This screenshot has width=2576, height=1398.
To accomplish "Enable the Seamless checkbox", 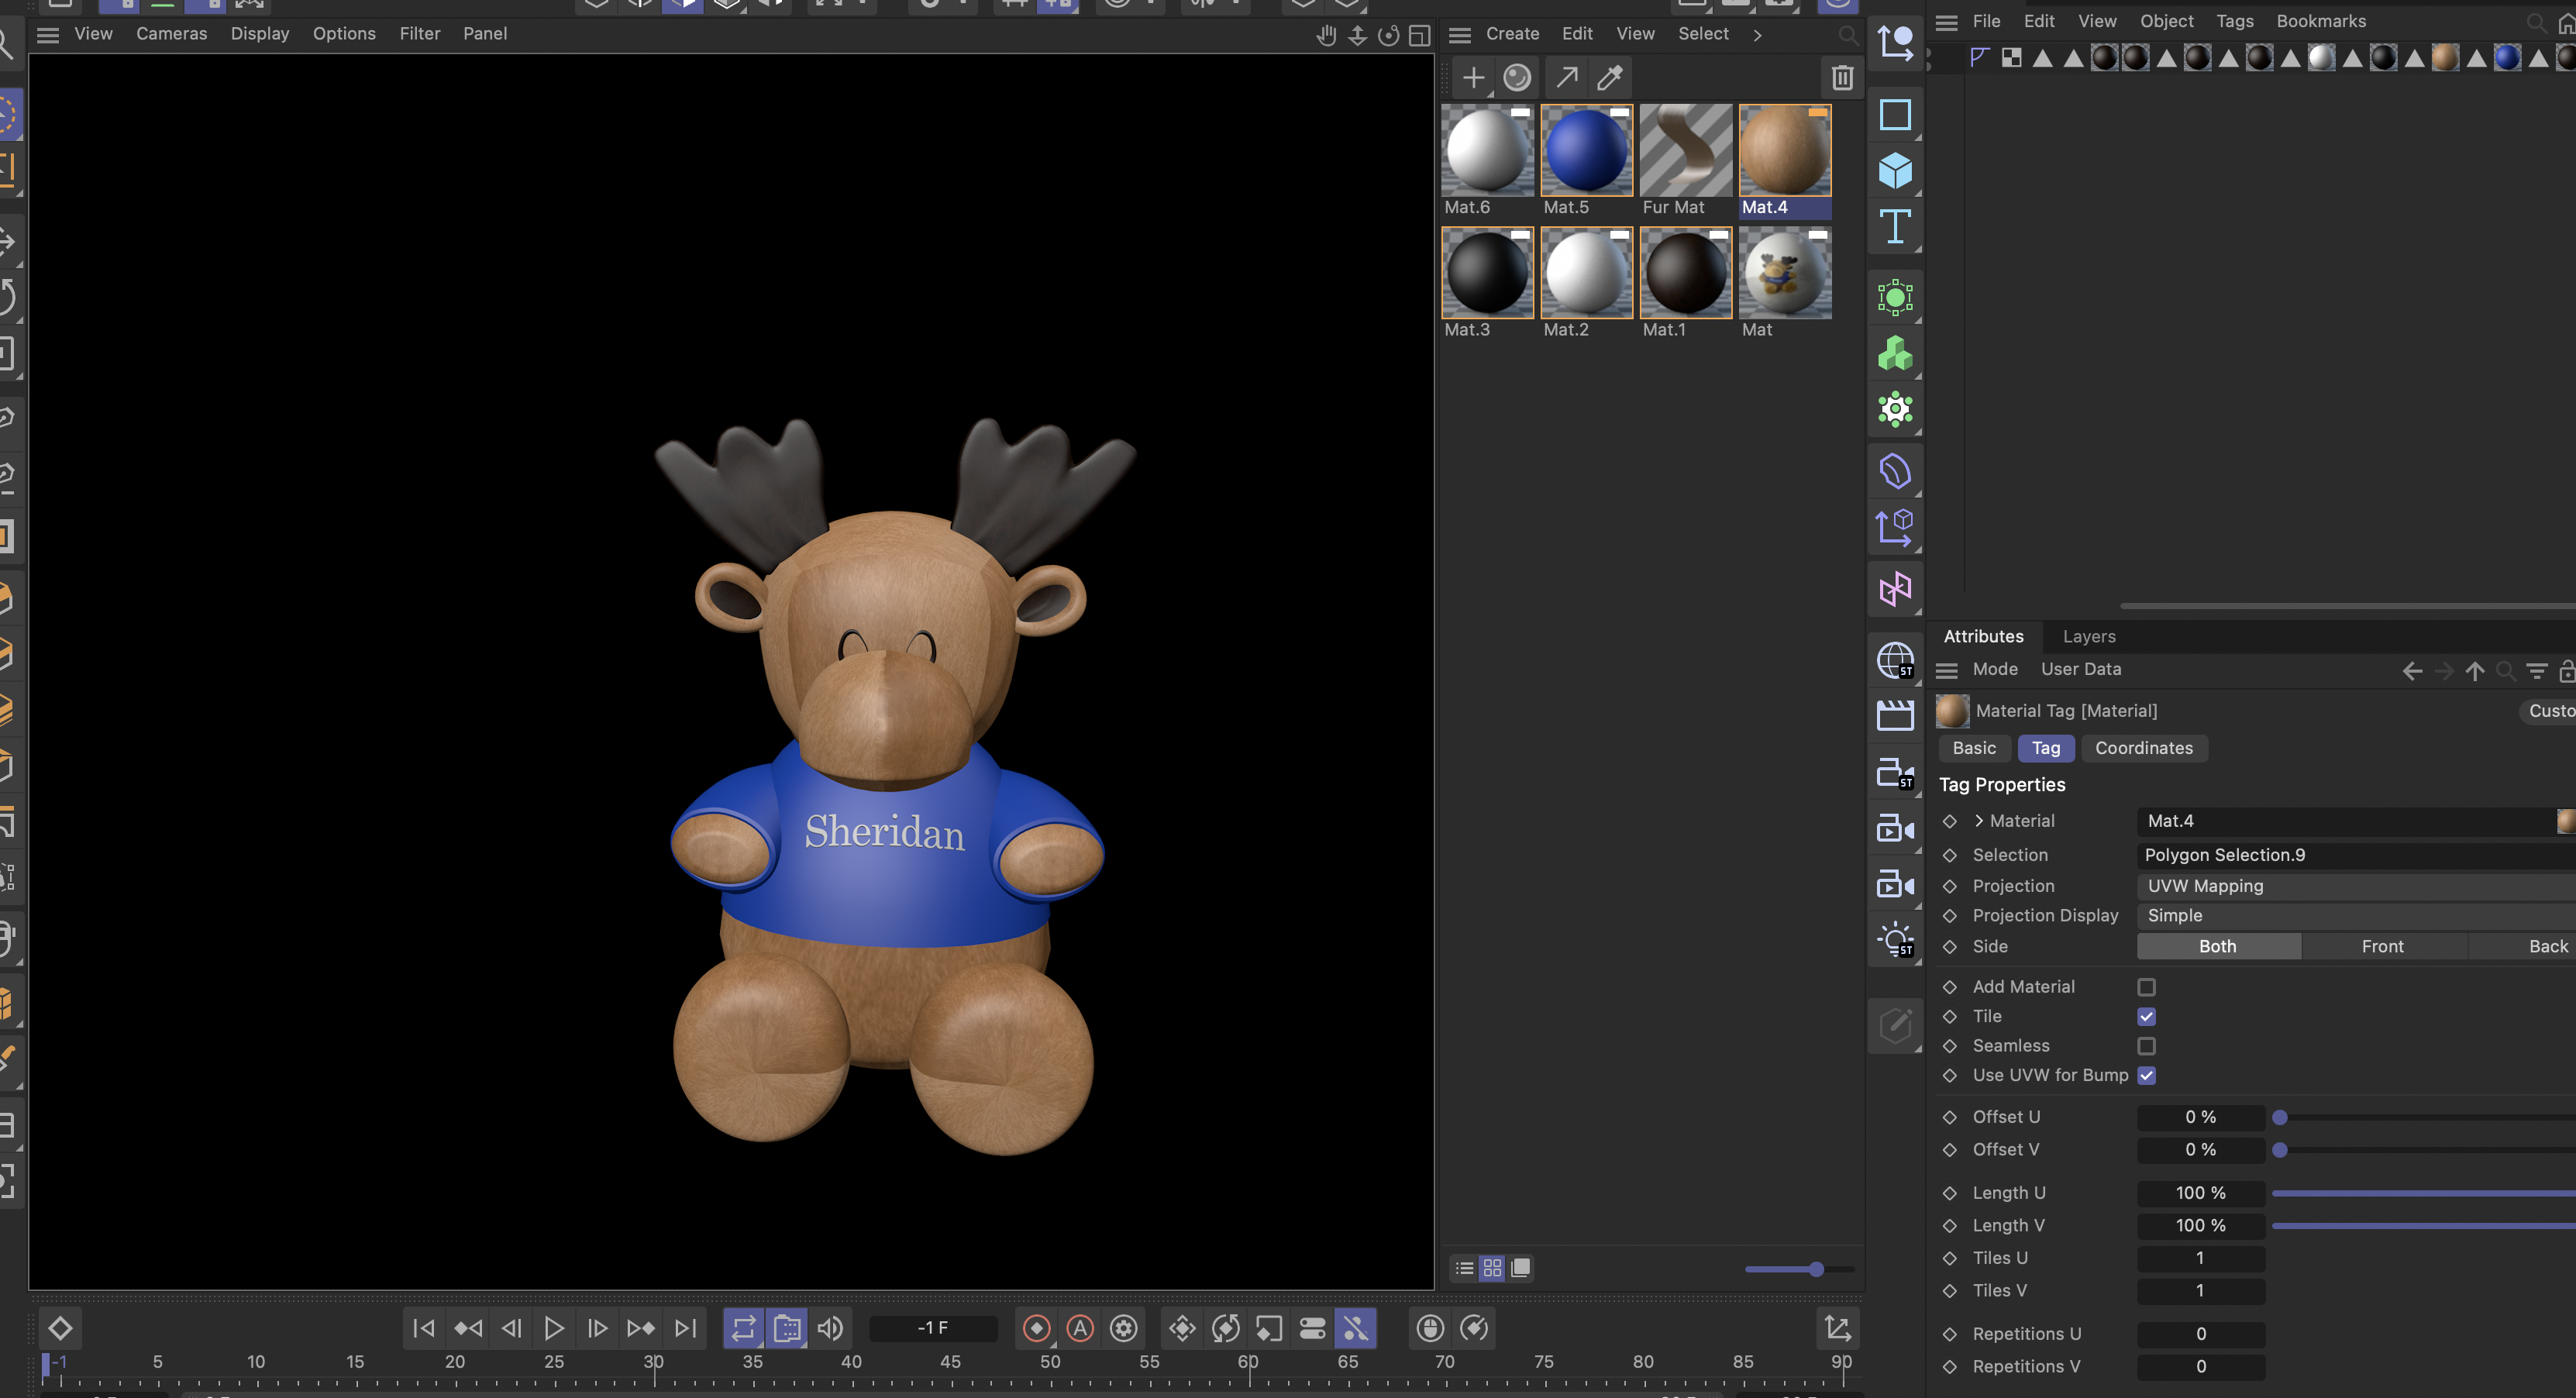I will [2146, 1046].
